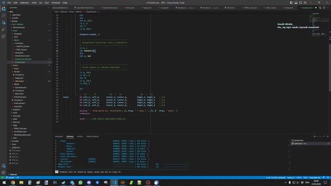
Task: Expand the Decompressor folder
Action: (19, 27)
